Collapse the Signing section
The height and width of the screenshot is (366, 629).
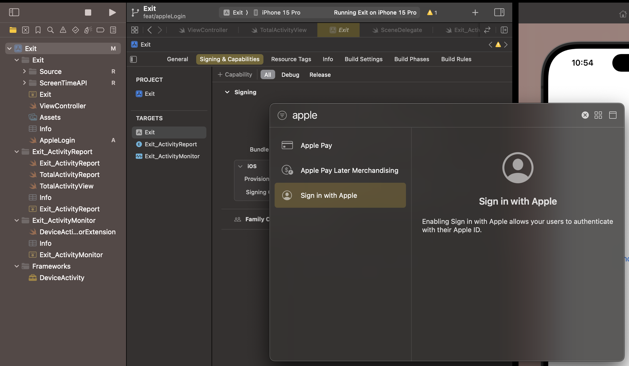click(x=227, y=92)
